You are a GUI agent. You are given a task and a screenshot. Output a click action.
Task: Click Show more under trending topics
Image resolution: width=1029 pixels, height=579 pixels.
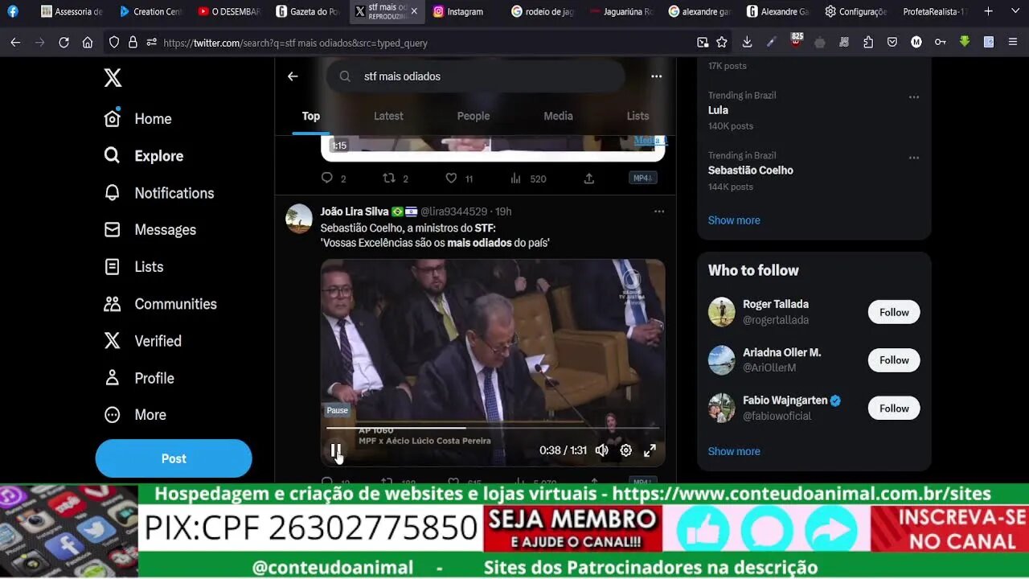click(x=734, y=220)
